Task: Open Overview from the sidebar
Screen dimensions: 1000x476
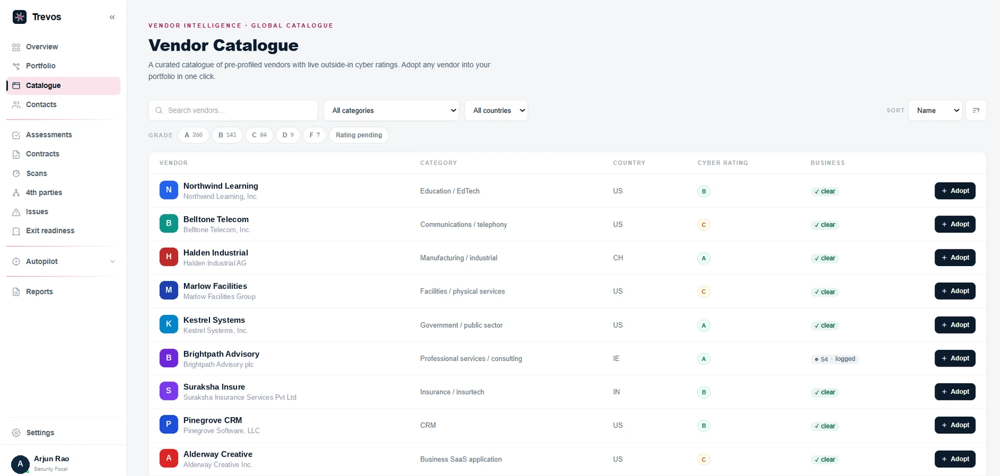Action: pyautogui.click(x=63, y=47)
